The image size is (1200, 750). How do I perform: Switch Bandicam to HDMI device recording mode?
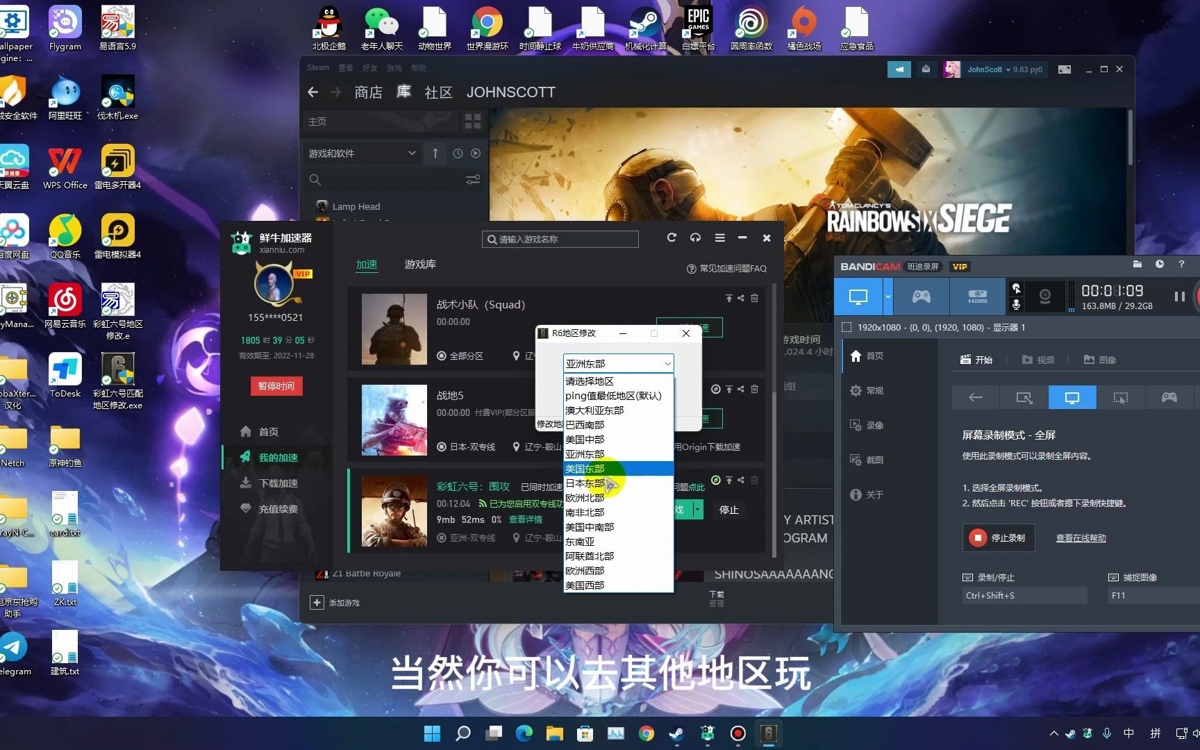pos(977,297)
